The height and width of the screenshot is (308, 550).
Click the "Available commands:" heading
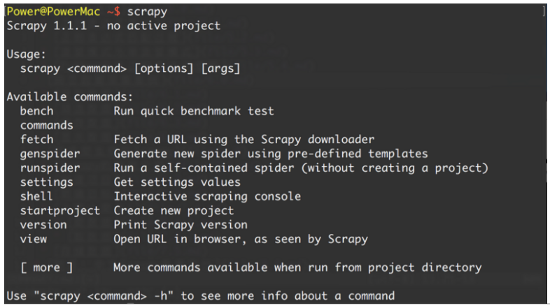click(70, 97)
